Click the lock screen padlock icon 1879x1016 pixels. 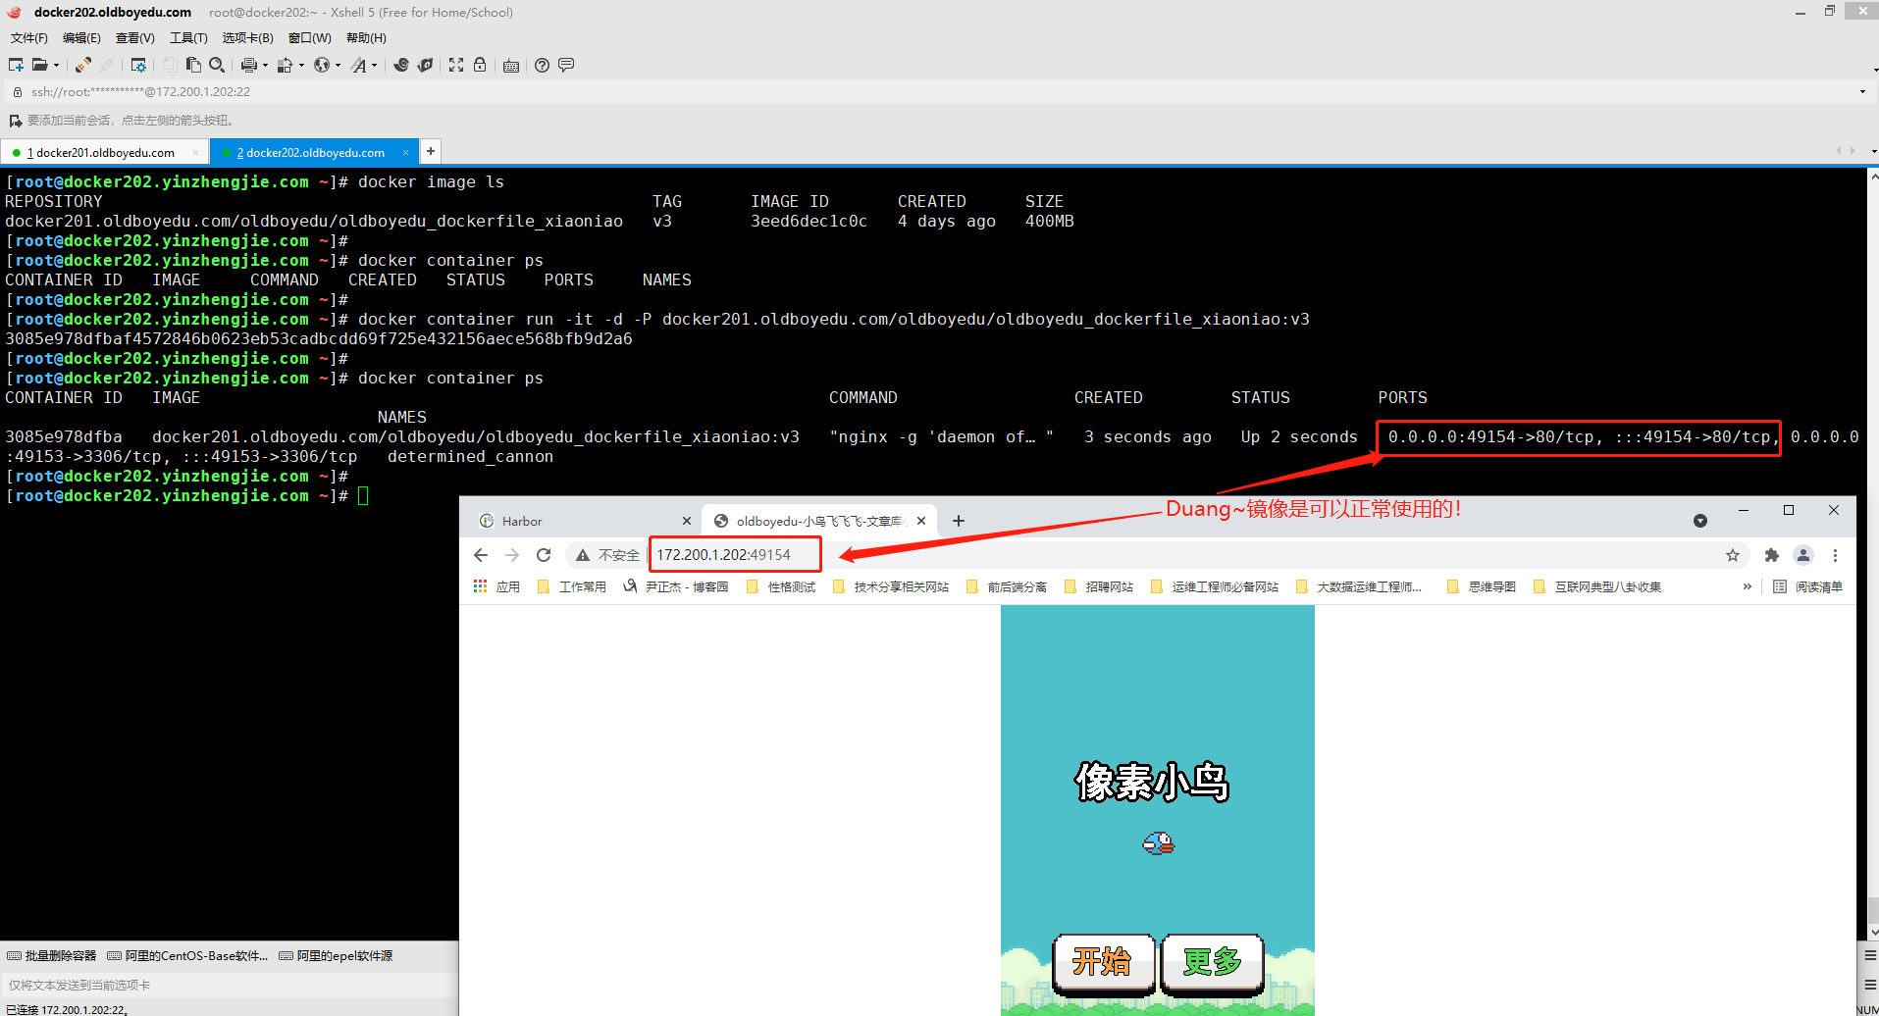point(480,65)
